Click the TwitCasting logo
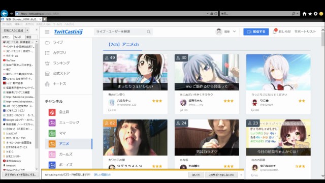This screenshot has width=325, height=183. point(68,32)
